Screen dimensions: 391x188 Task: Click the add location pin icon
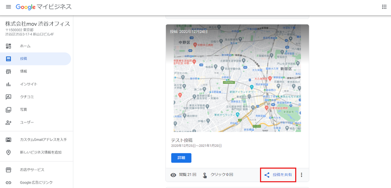coord(8,152)
